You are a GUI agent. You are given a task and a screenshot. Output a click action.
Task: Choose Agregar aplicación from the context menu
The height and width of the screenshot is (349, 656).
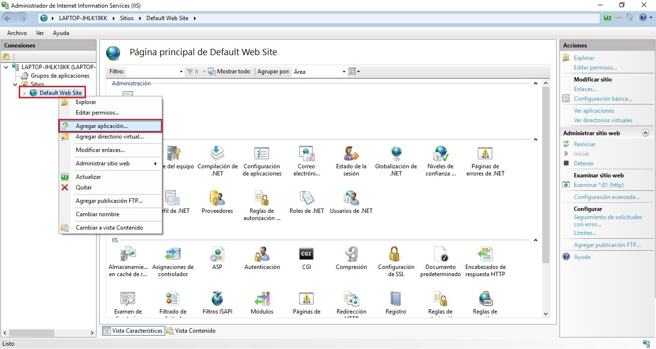110,126
